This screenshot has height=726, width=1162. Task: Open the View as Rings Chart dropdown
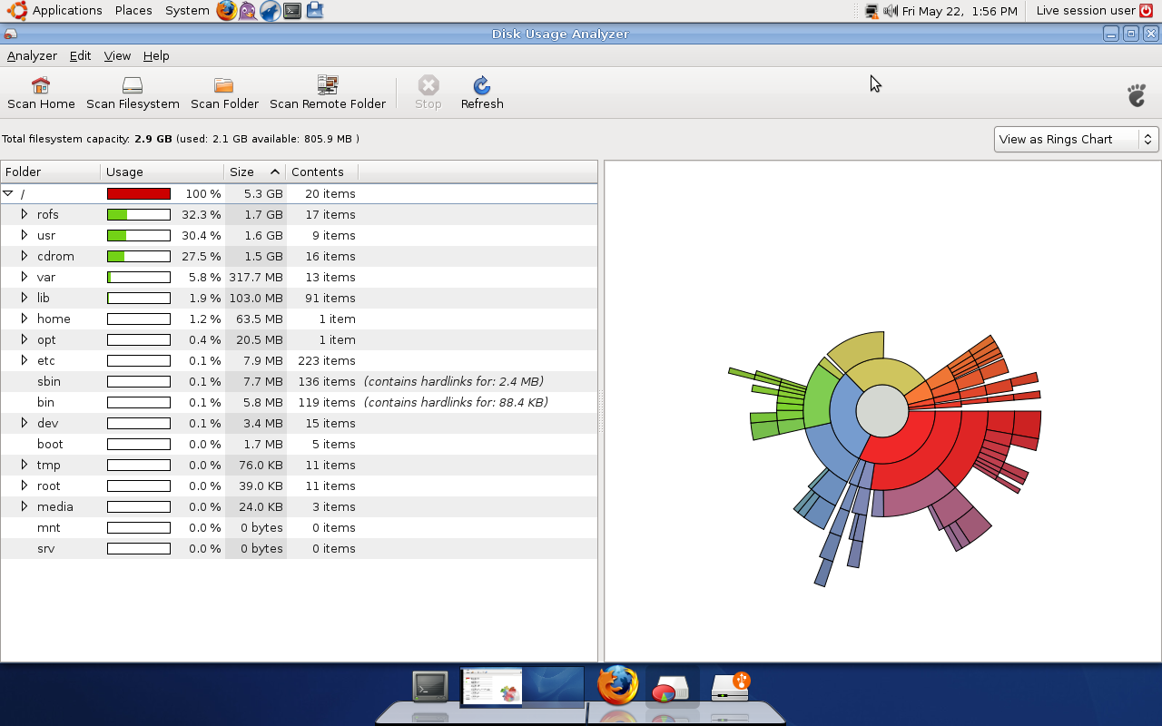(x=1077, y=139)
